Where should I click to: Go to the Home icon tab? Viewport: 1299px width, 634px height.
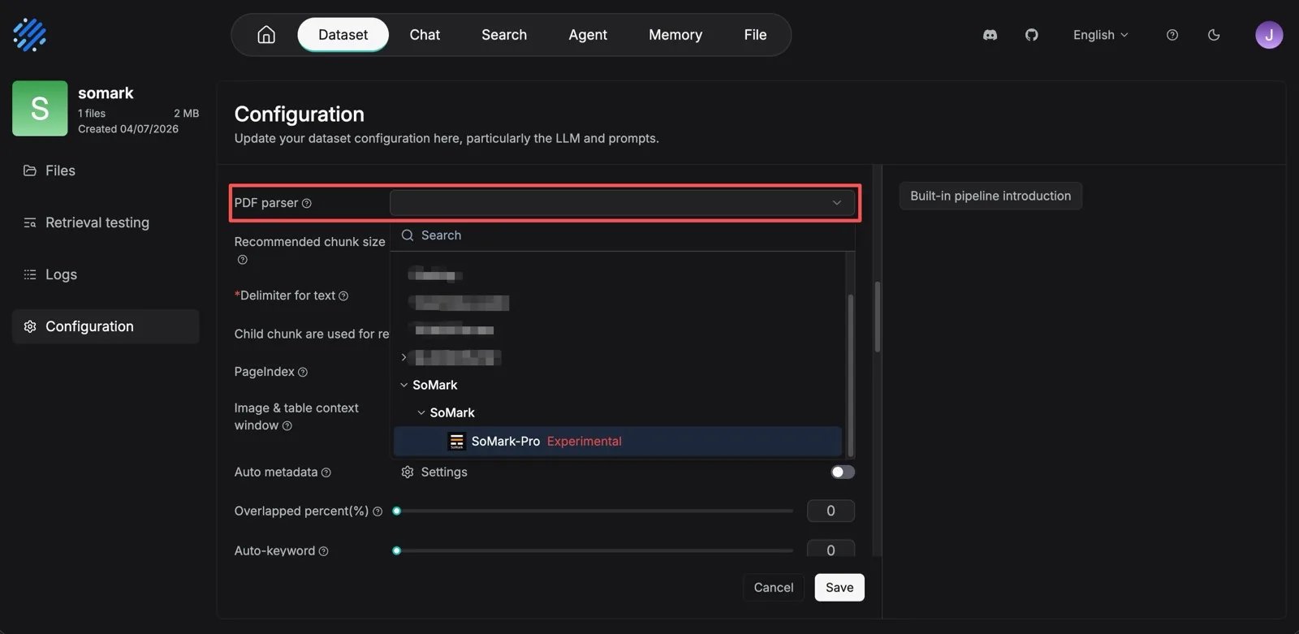coord(266,35)
